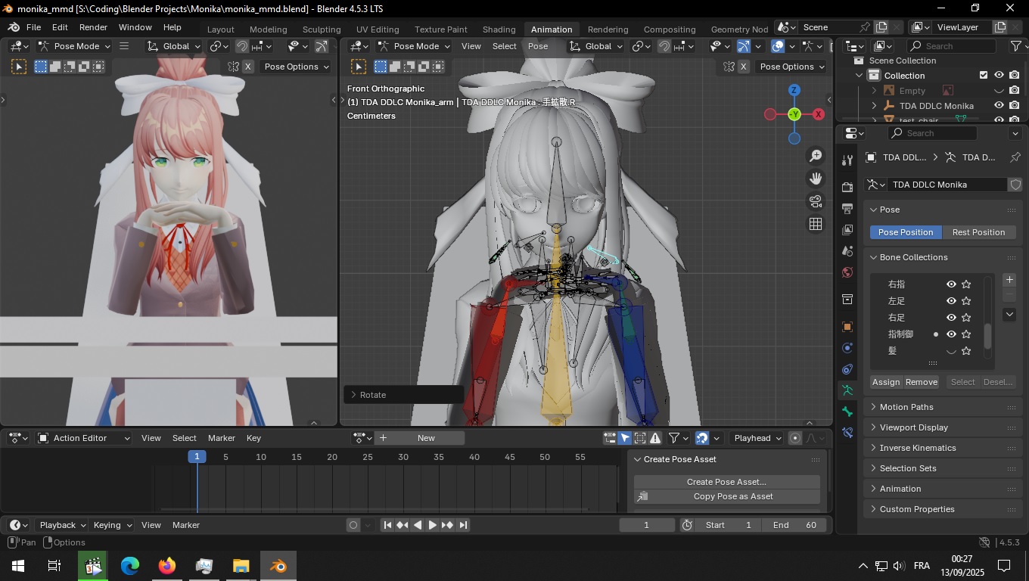The width and height of the screenshot is (1029, 581).
Task: Open the Render properties tab
Action: (847, 187)
